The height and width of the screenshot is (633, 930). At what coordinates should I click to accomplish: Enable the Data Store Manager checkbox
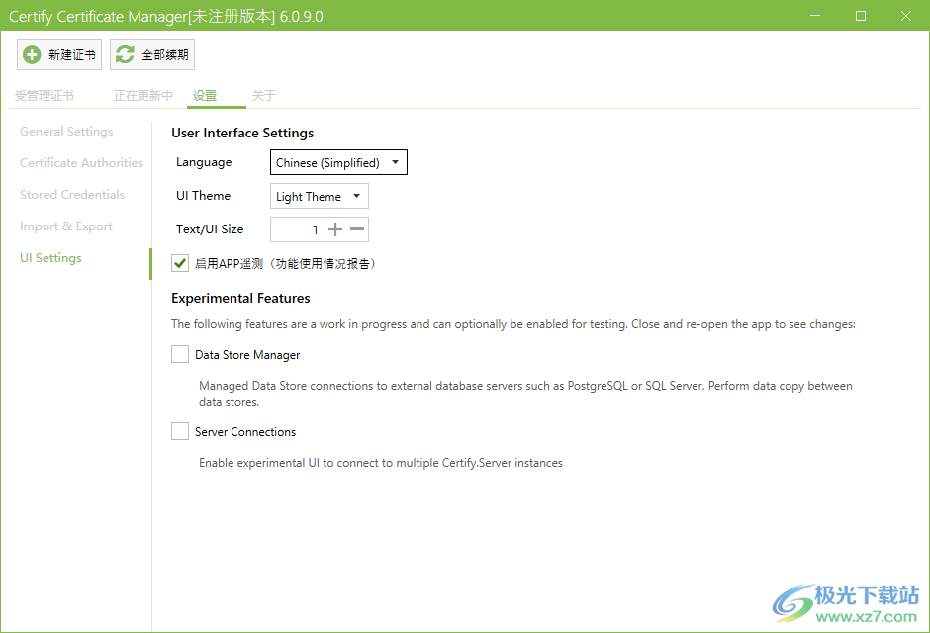tap(180, 354)
